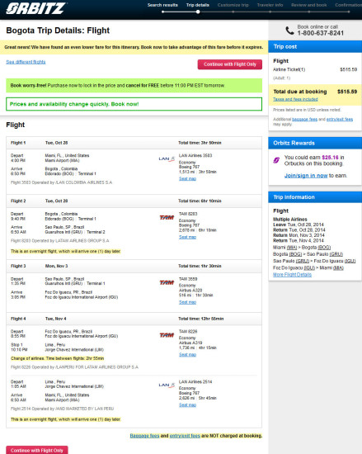Click the LAN logo for flight 2514
Image resolution: width=362 pixels, height=454 pixels.
[x=167, y=385]
